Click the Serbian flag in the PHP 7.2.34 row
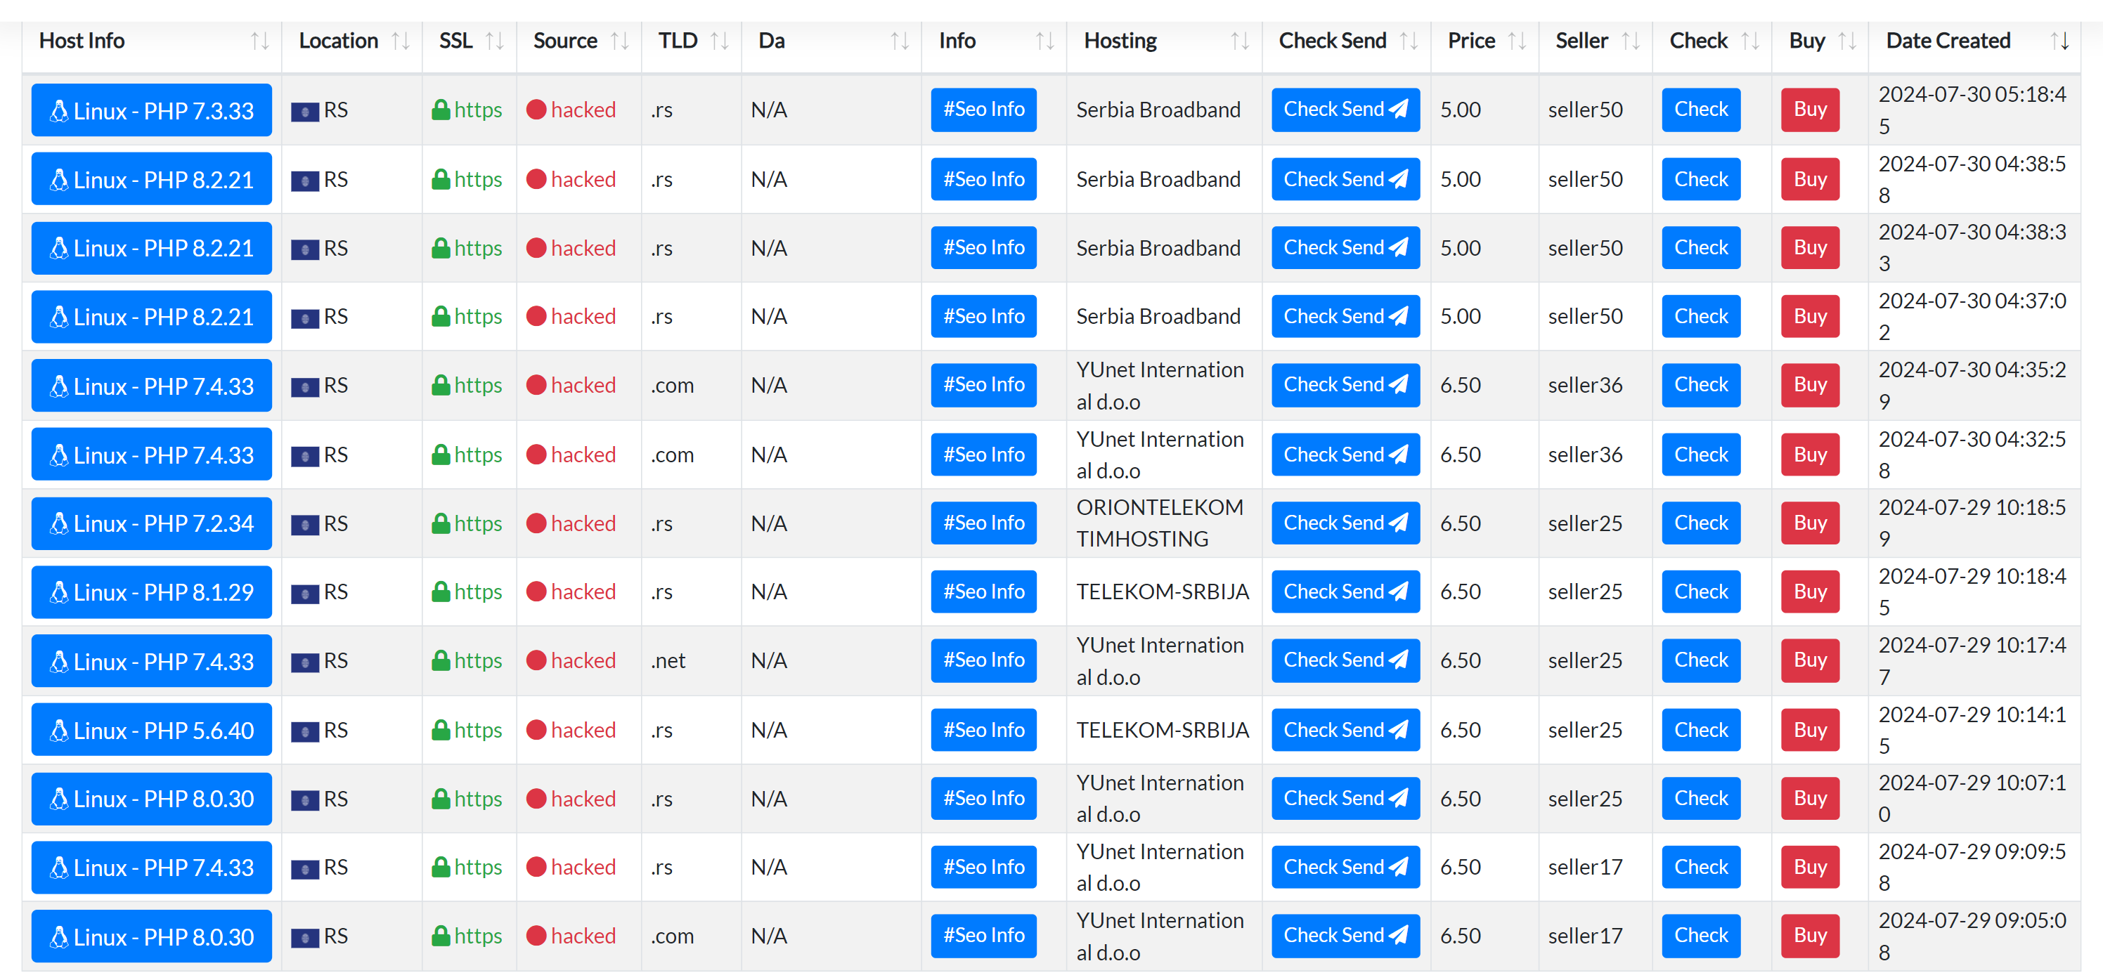This screenshot has width=2103, height=980. [304, 525]
